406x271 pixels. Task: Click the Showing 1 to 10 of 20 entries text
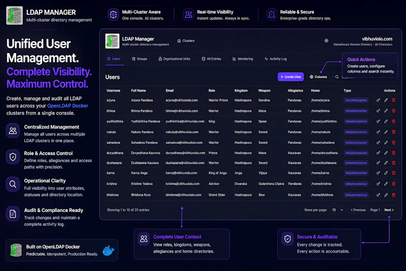pyautogui.click(x=128, y=210)
